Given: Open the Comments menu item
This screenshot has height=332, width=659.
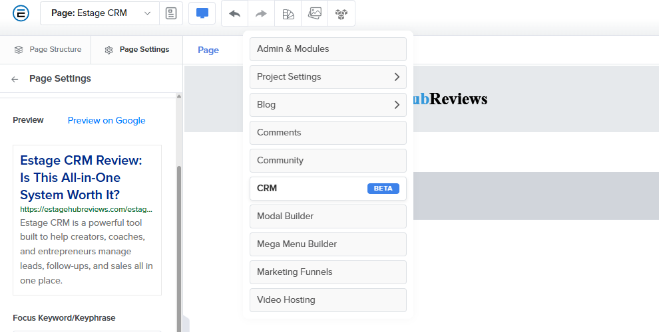Looking at the screenshot, I should tap(328, 132).
